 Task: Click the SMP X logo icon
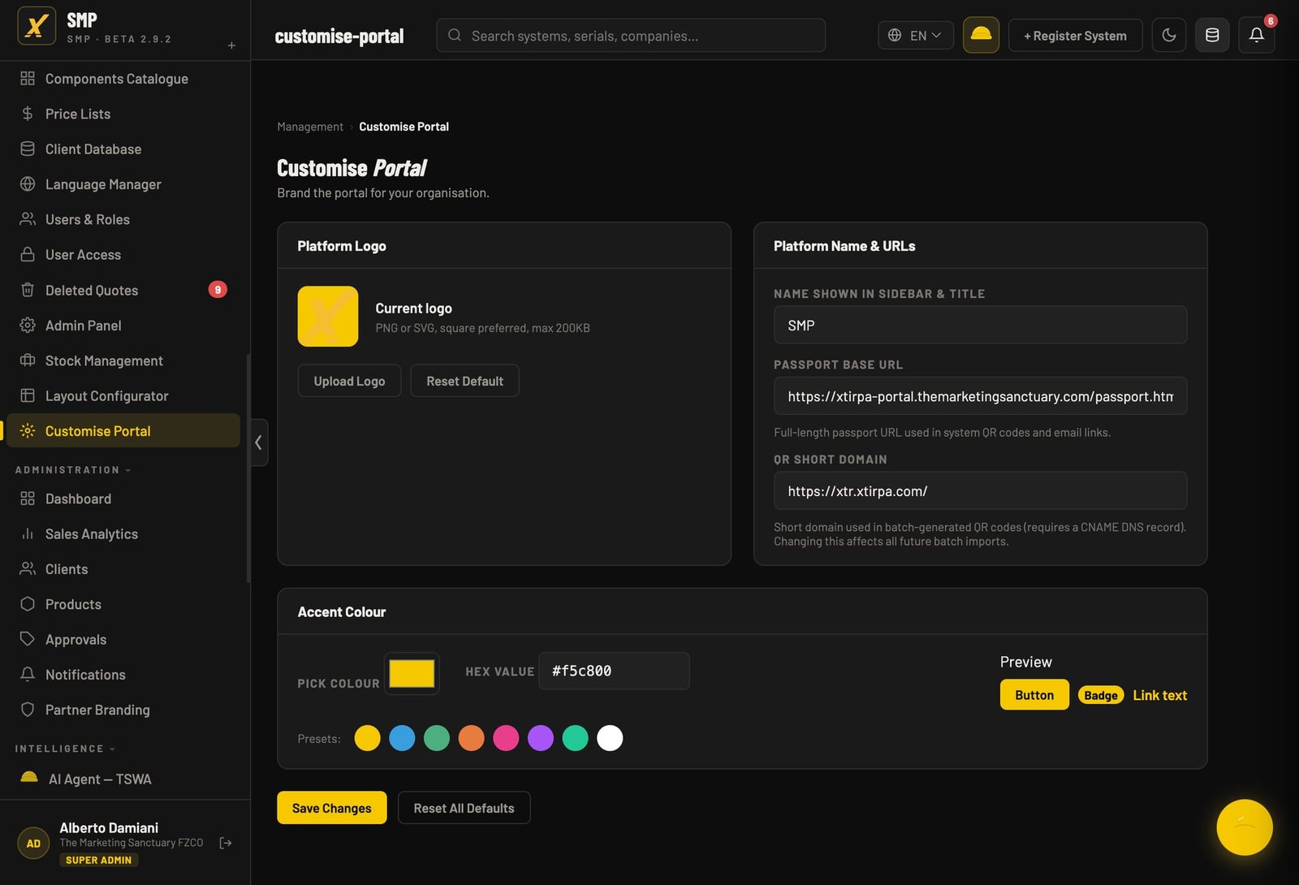click(37, 26)
